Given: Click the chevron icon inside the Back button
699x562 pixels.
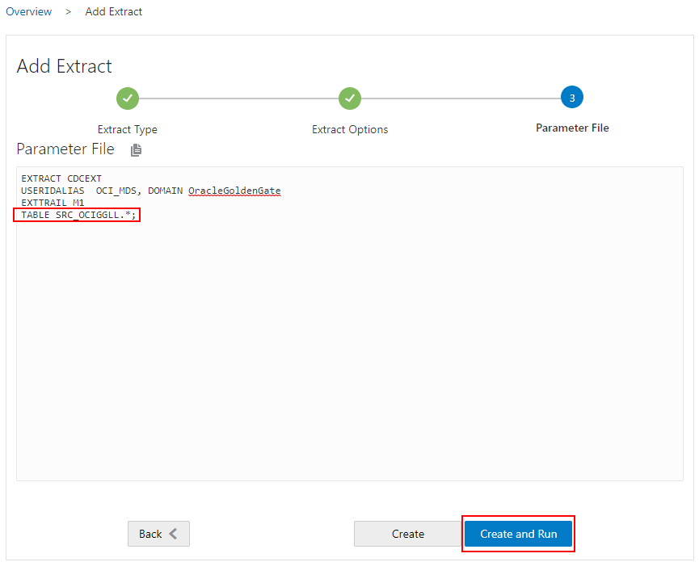Looking at the screenshot, I should 172,534.
